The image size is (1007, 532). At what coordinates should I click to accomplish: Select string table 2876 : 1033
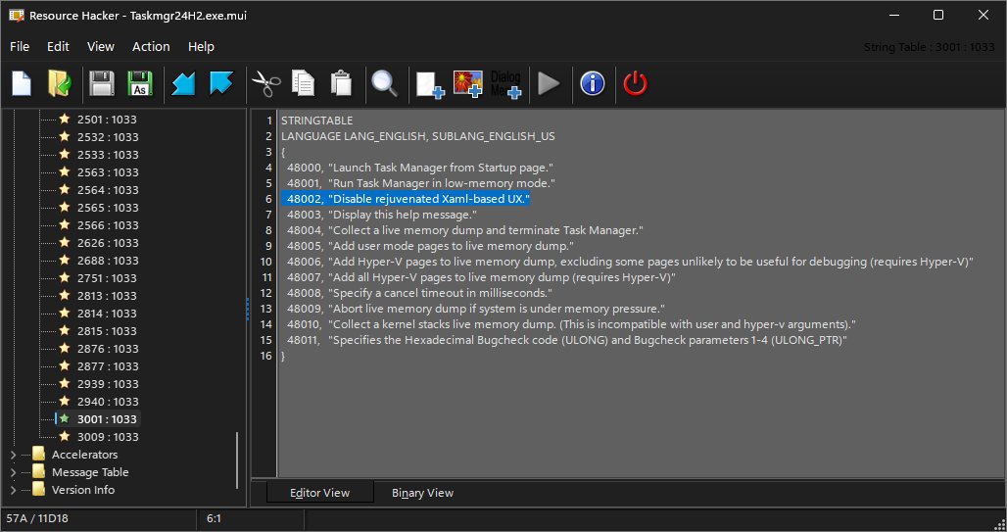pos(107,349)
